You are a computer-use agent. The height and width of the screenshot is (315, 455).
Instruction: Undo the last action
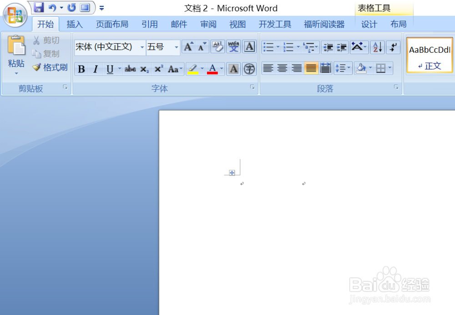click(x=52, y=8)
